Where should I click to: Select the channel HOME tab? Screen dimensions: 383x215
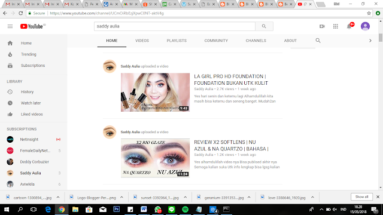pos(112,41)
